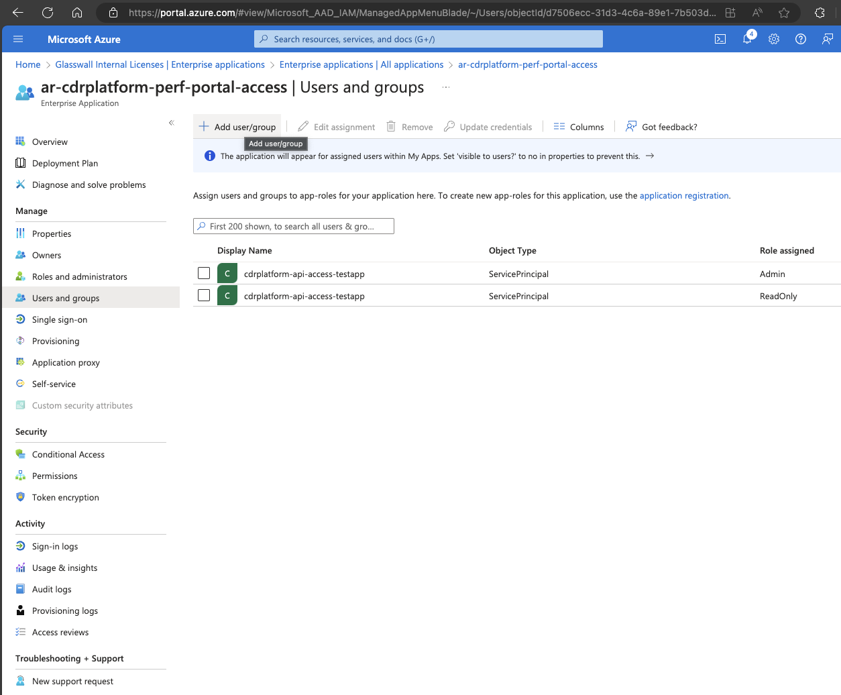Open browser extensions puzzle icon
Viewport: 841px width, 695px height.
[x=820, y=12]
